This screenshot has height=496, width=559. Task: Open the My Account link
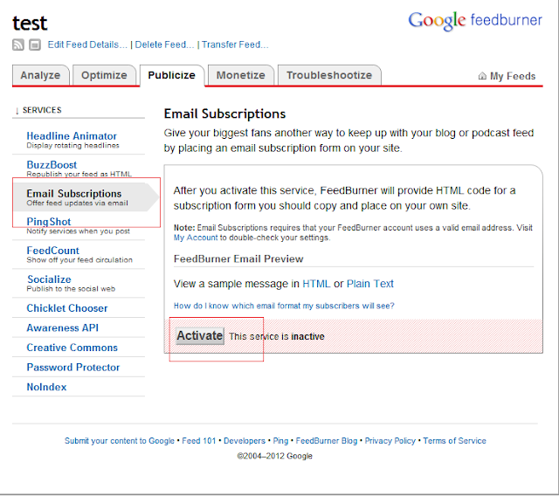coord(197,238)
